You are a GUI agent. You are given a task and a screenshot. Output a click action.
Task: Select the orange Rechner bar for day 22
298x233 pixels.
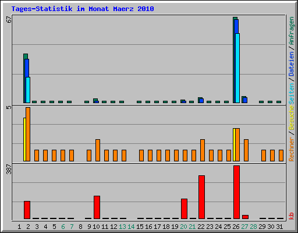[x=203, y=150]
